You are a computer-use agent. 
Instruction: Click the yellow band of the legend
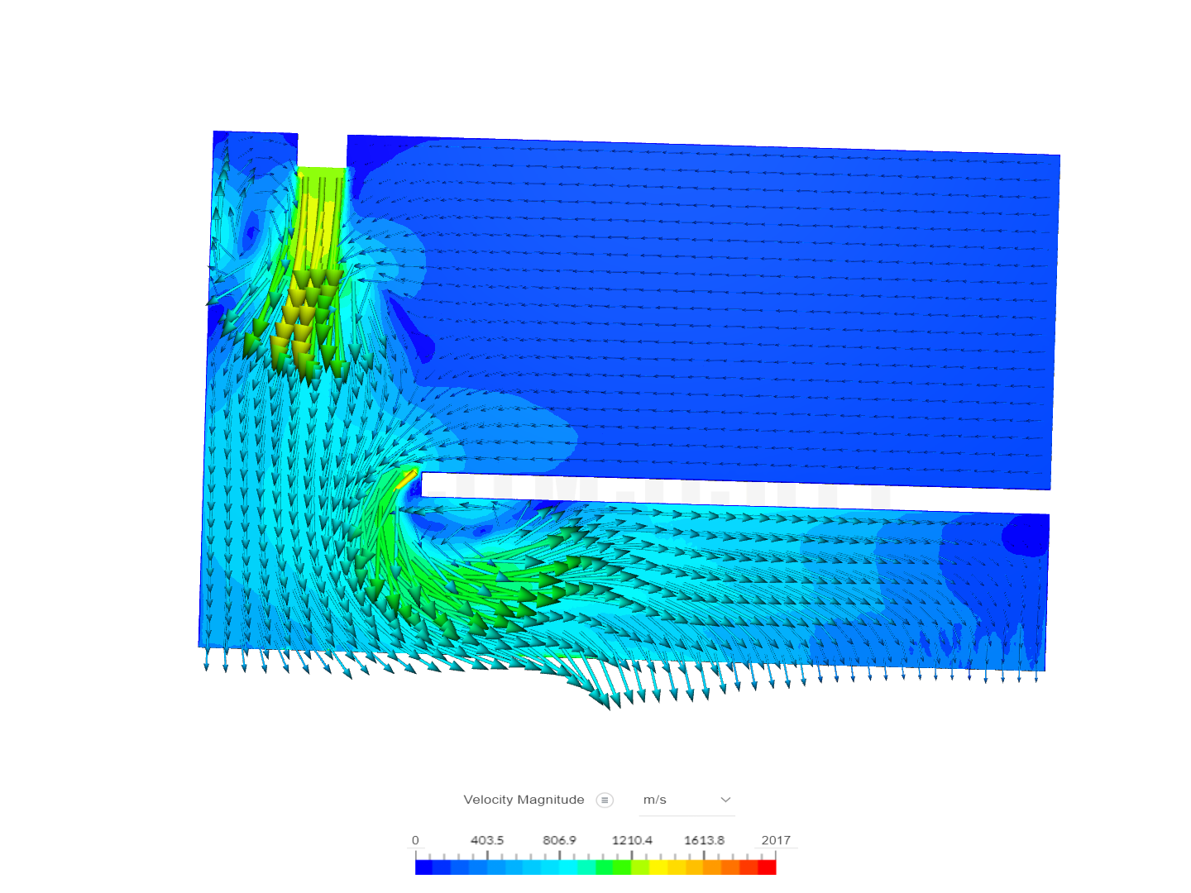(658, 867)
